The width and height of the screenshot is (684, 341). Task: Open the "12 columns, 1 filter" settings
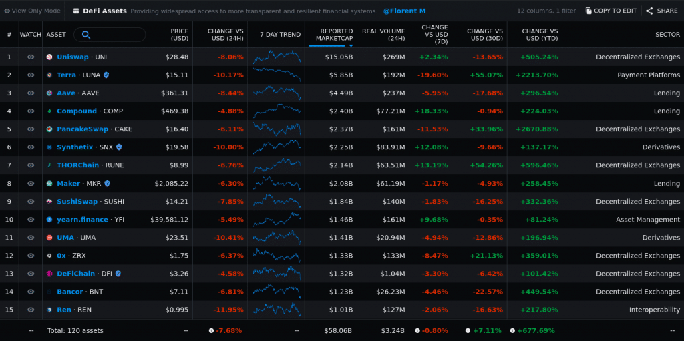click(x=548, y=11)
